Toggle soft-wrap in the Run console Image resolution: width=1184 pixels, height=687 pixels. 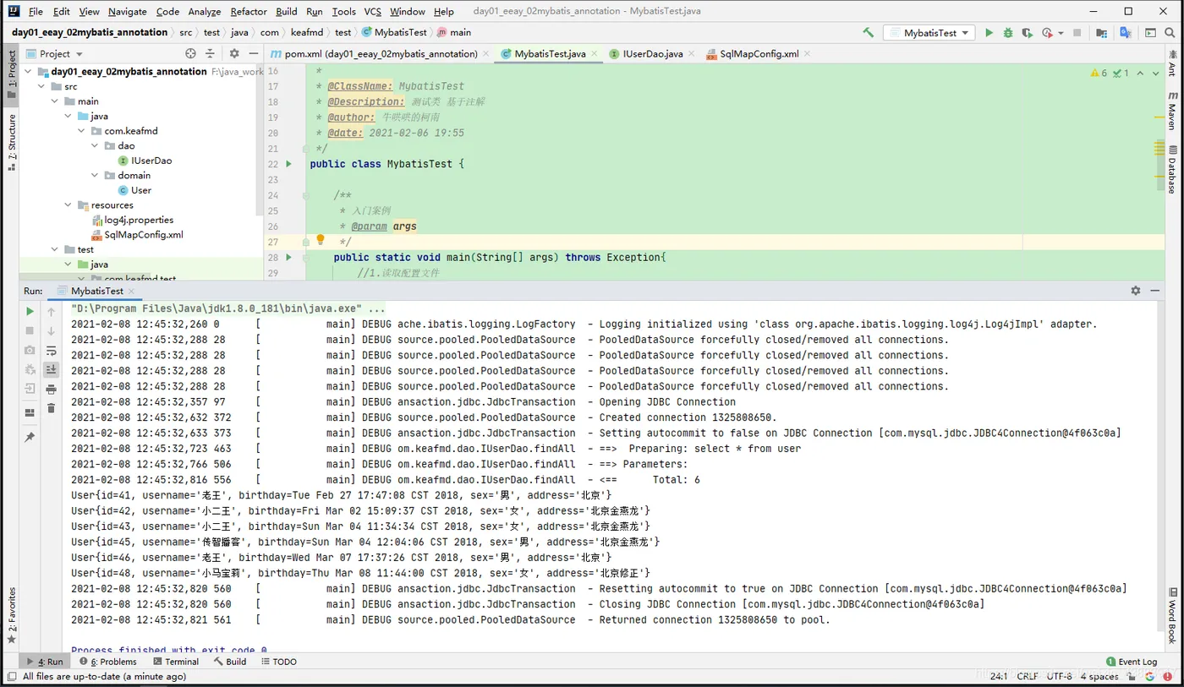pyautogui.click(x=51, y=351)
